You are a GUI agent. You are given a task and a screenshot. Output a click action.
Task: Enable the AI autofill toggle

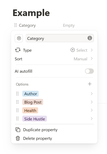tap(89, 71)
